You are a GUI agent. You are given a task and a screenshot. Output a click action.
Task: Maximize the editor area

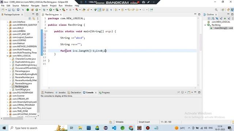(199, 14)
